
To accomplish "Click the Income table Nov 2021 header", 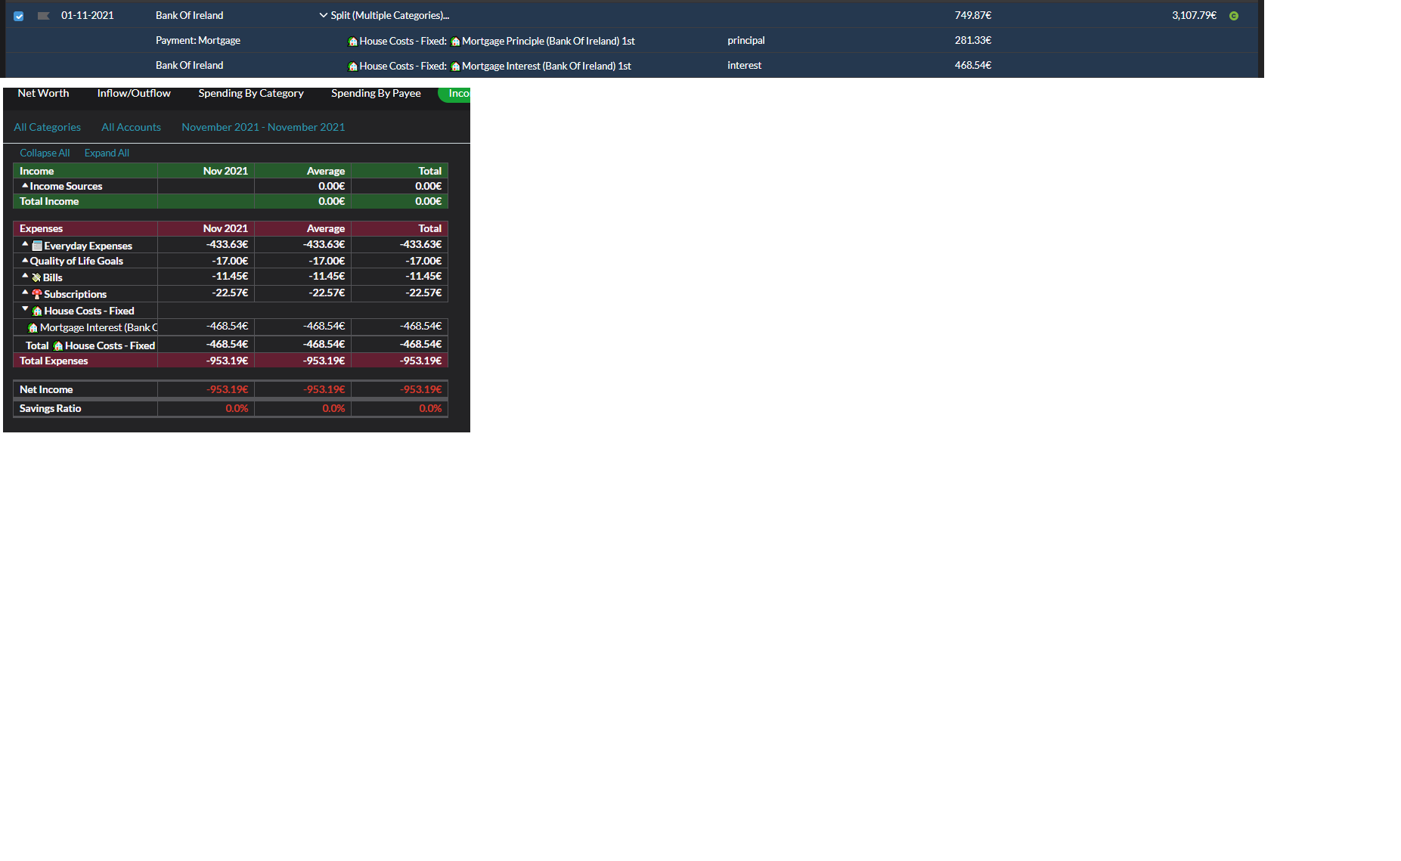I will coord(225,171).
